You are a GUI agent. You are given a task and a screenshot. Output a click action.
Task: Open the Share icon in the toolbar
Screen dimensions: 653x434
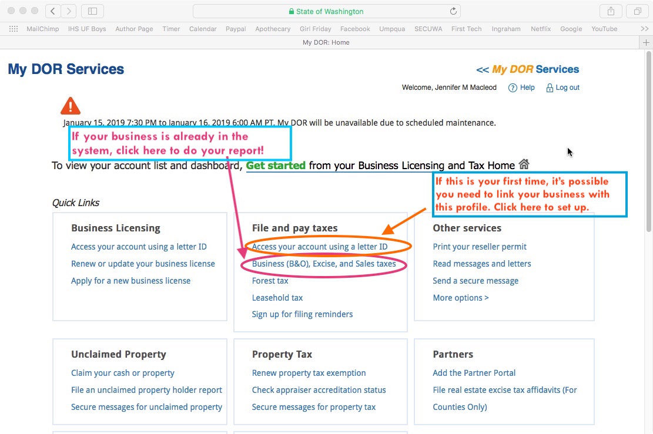point(611,11)
